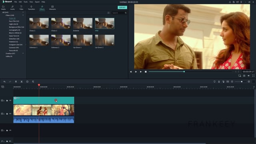The image size is (256, 144).
Task: Enter fullscreen preview mode
Action: 253,76
